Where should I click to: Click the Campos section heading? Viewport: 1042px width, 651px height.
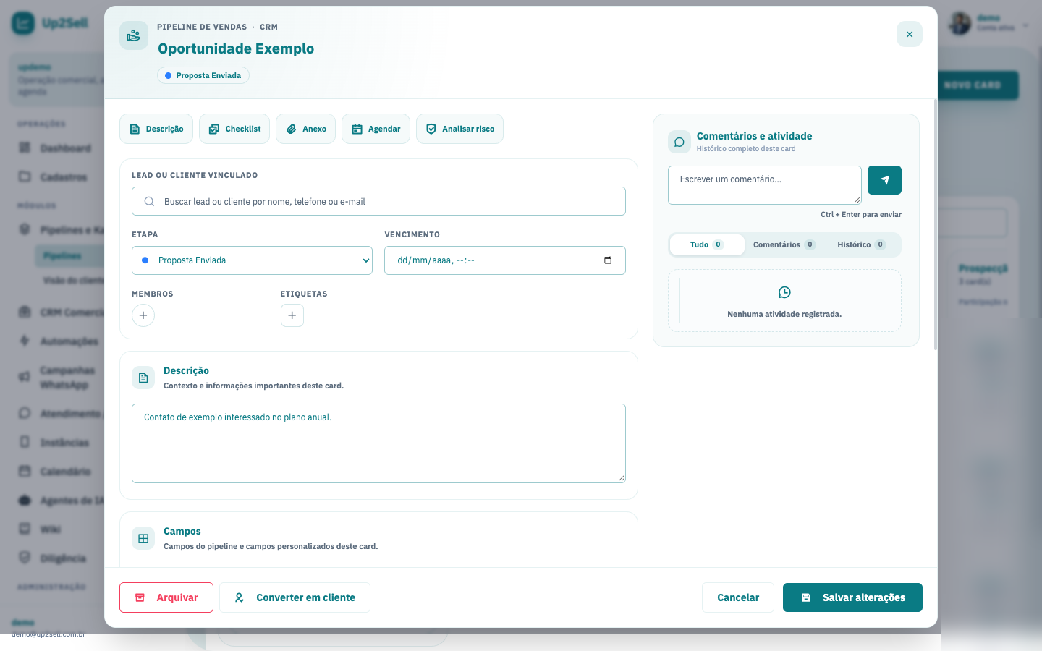pyautogui.click(x=182, y=531)
